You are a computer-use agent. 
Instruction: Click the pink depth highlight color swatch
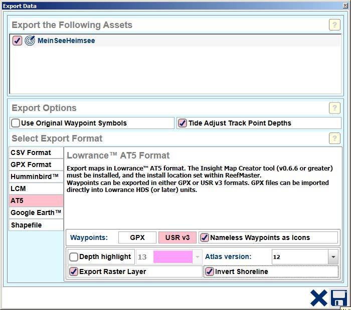pyautogui.click(x=172, y=257)
